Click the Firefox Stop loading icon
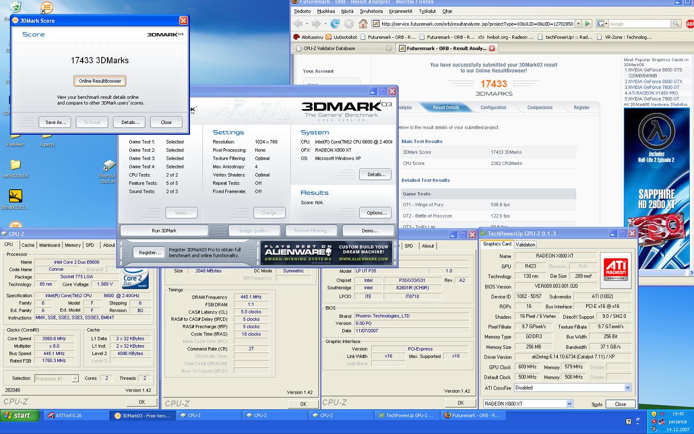Viewport: 694px width, 434px height. [349, 24]
